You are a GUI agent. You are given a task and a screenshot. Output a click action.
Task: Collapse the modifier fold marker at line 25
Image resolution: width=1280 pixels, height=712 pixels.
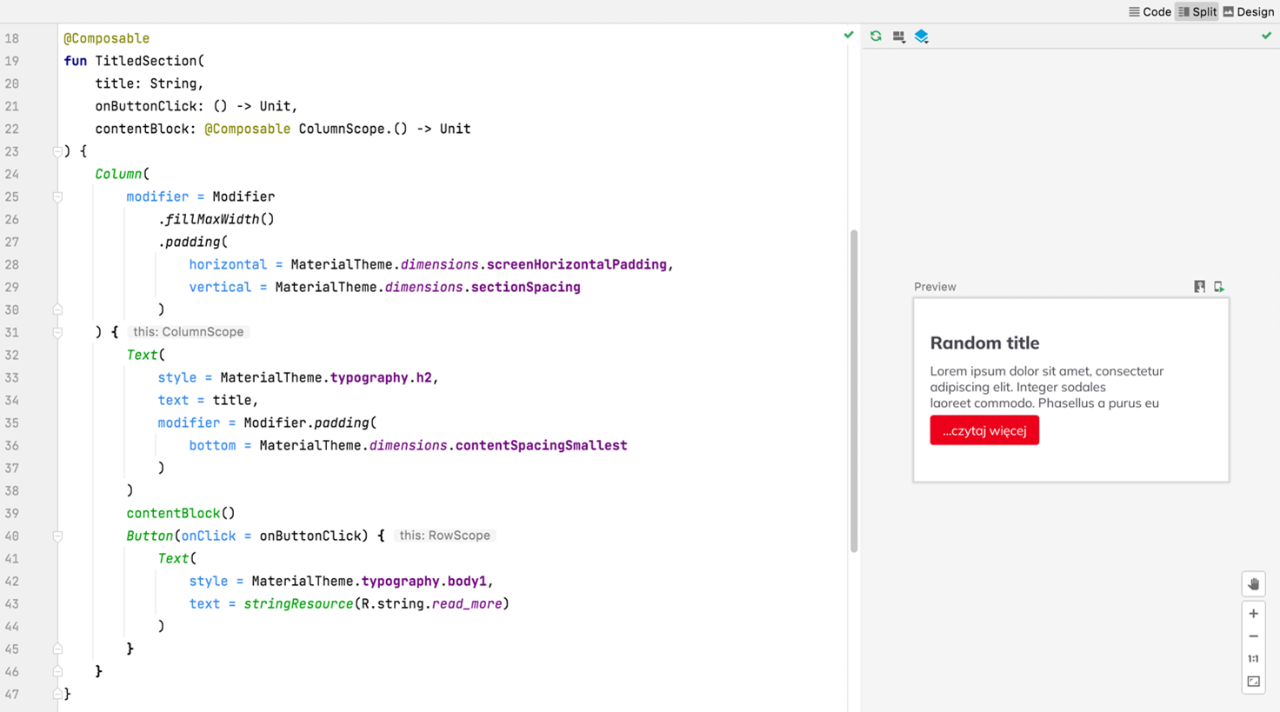tap(57, 196)
